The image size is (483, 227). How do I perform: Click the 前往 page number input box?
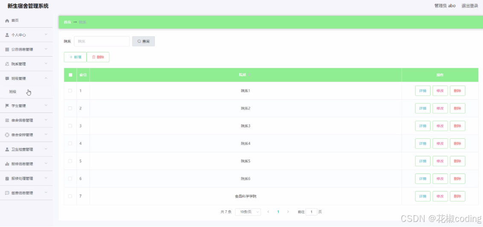click(x=311, y=212)
